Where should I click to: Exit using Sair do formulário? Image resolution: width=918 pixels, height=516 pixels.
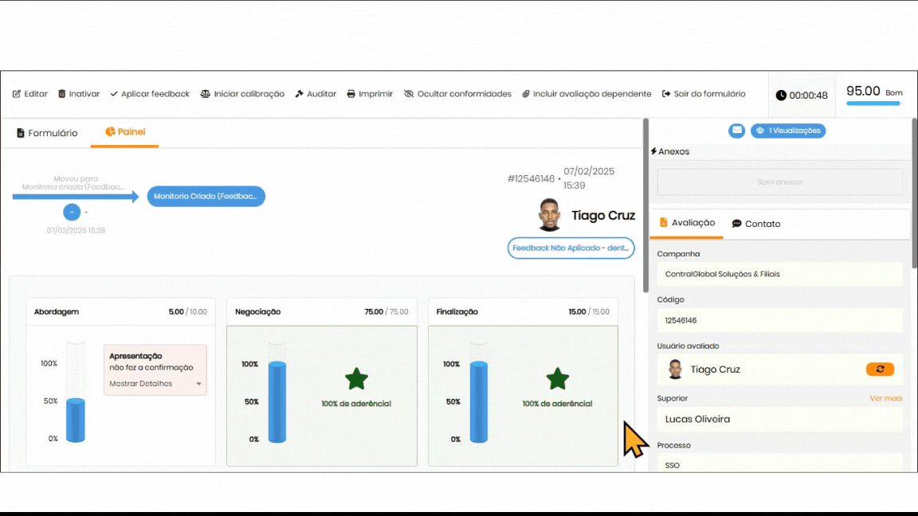704,94
